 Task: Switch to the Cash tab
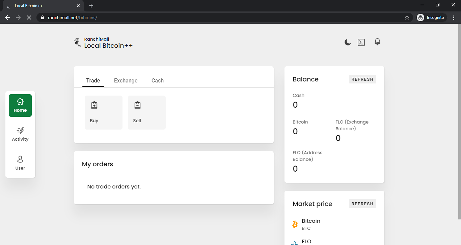157,81
